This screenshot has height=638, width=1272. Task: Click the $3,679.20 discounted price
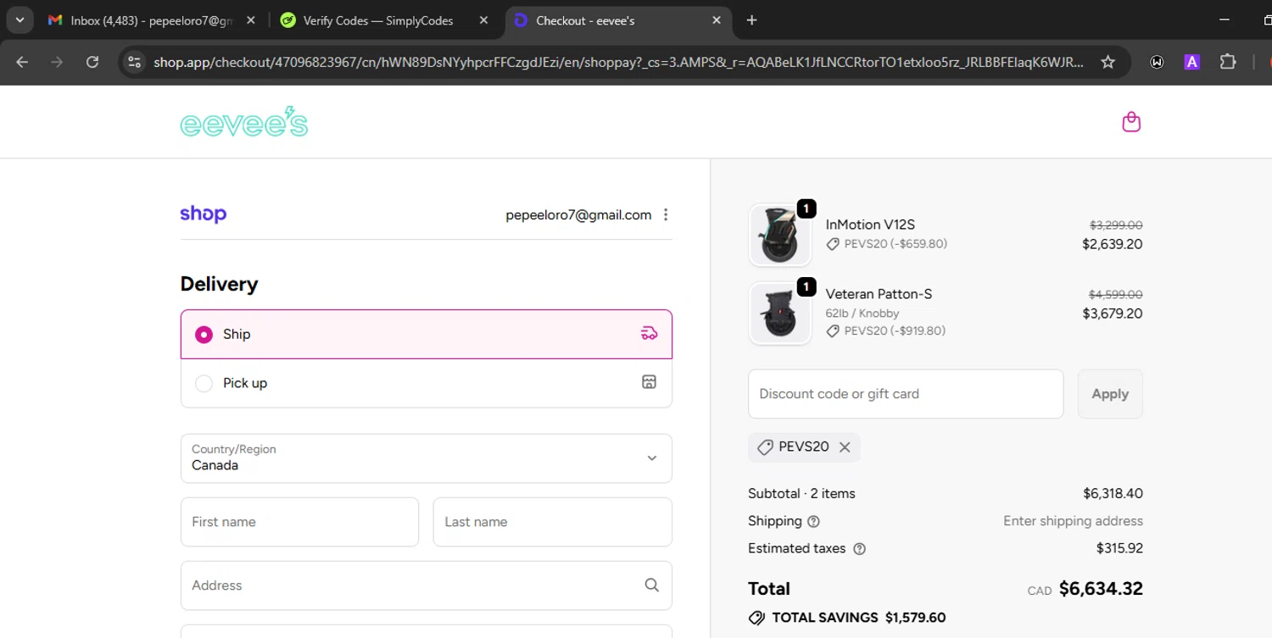point(1113,313)
